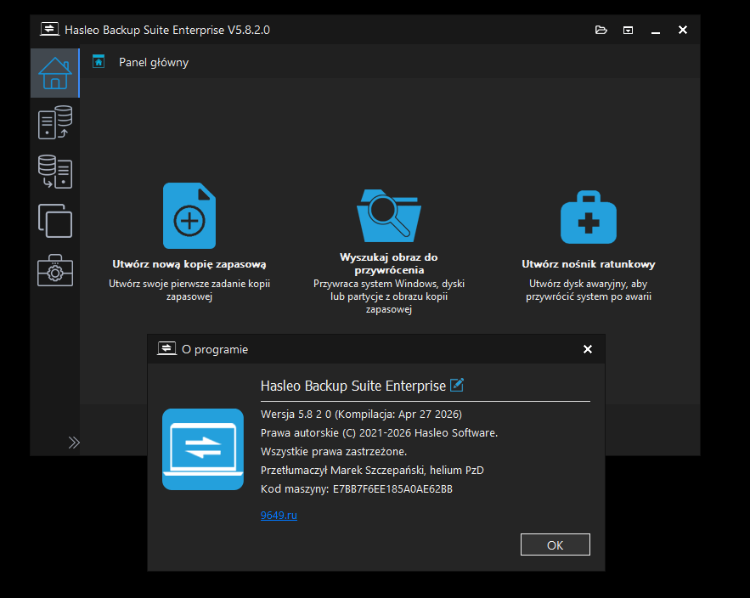Open the Tools toolbox sidebar icon
Image resolution: width=750 pixels, height=598 pixels.
coord(55,270)
